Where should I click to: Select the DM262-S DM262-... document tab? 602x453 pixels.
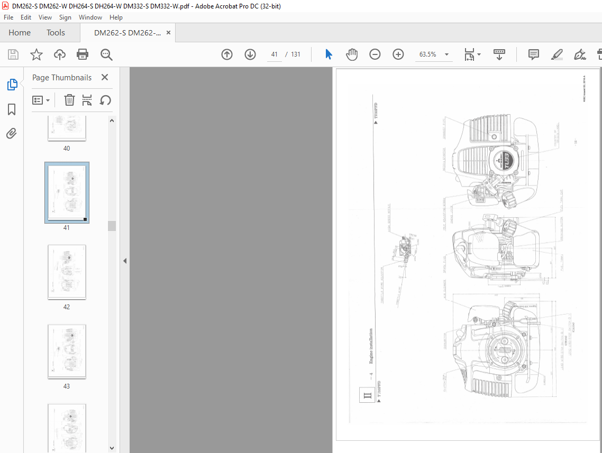(x=127, y=33)
